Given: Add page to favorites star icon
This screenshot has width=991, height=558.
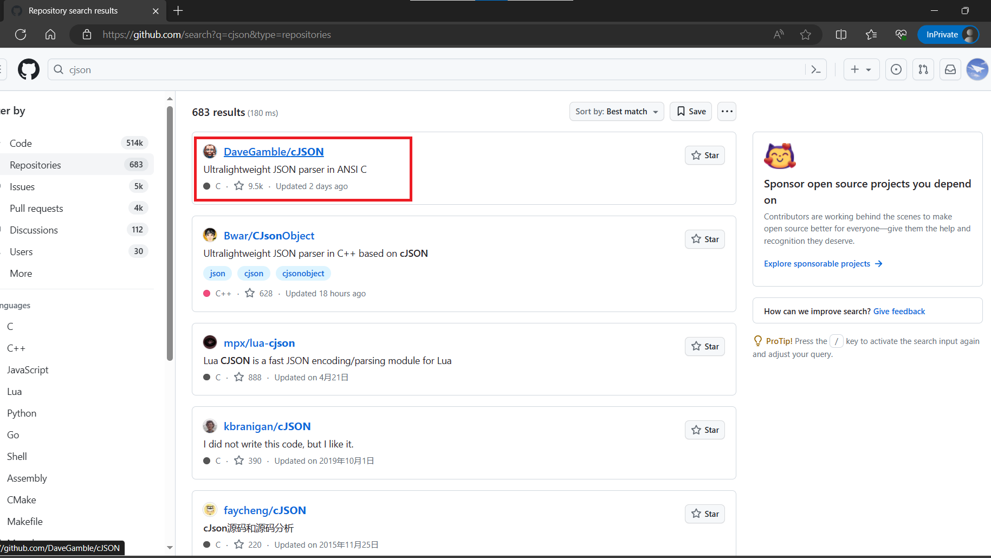Looking at the screenshot, I should [806, 35].
